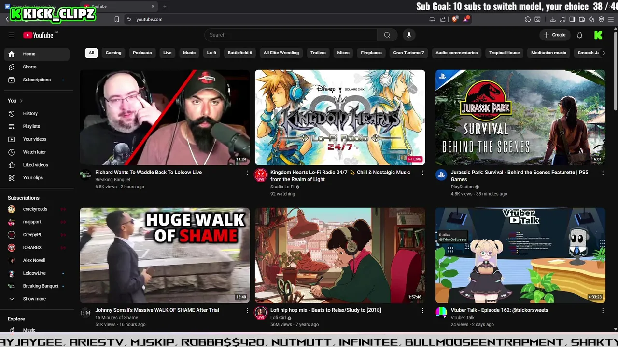
Task: Open options menu for Vtuber Talk Episode 162
Action: coord(603,310)
